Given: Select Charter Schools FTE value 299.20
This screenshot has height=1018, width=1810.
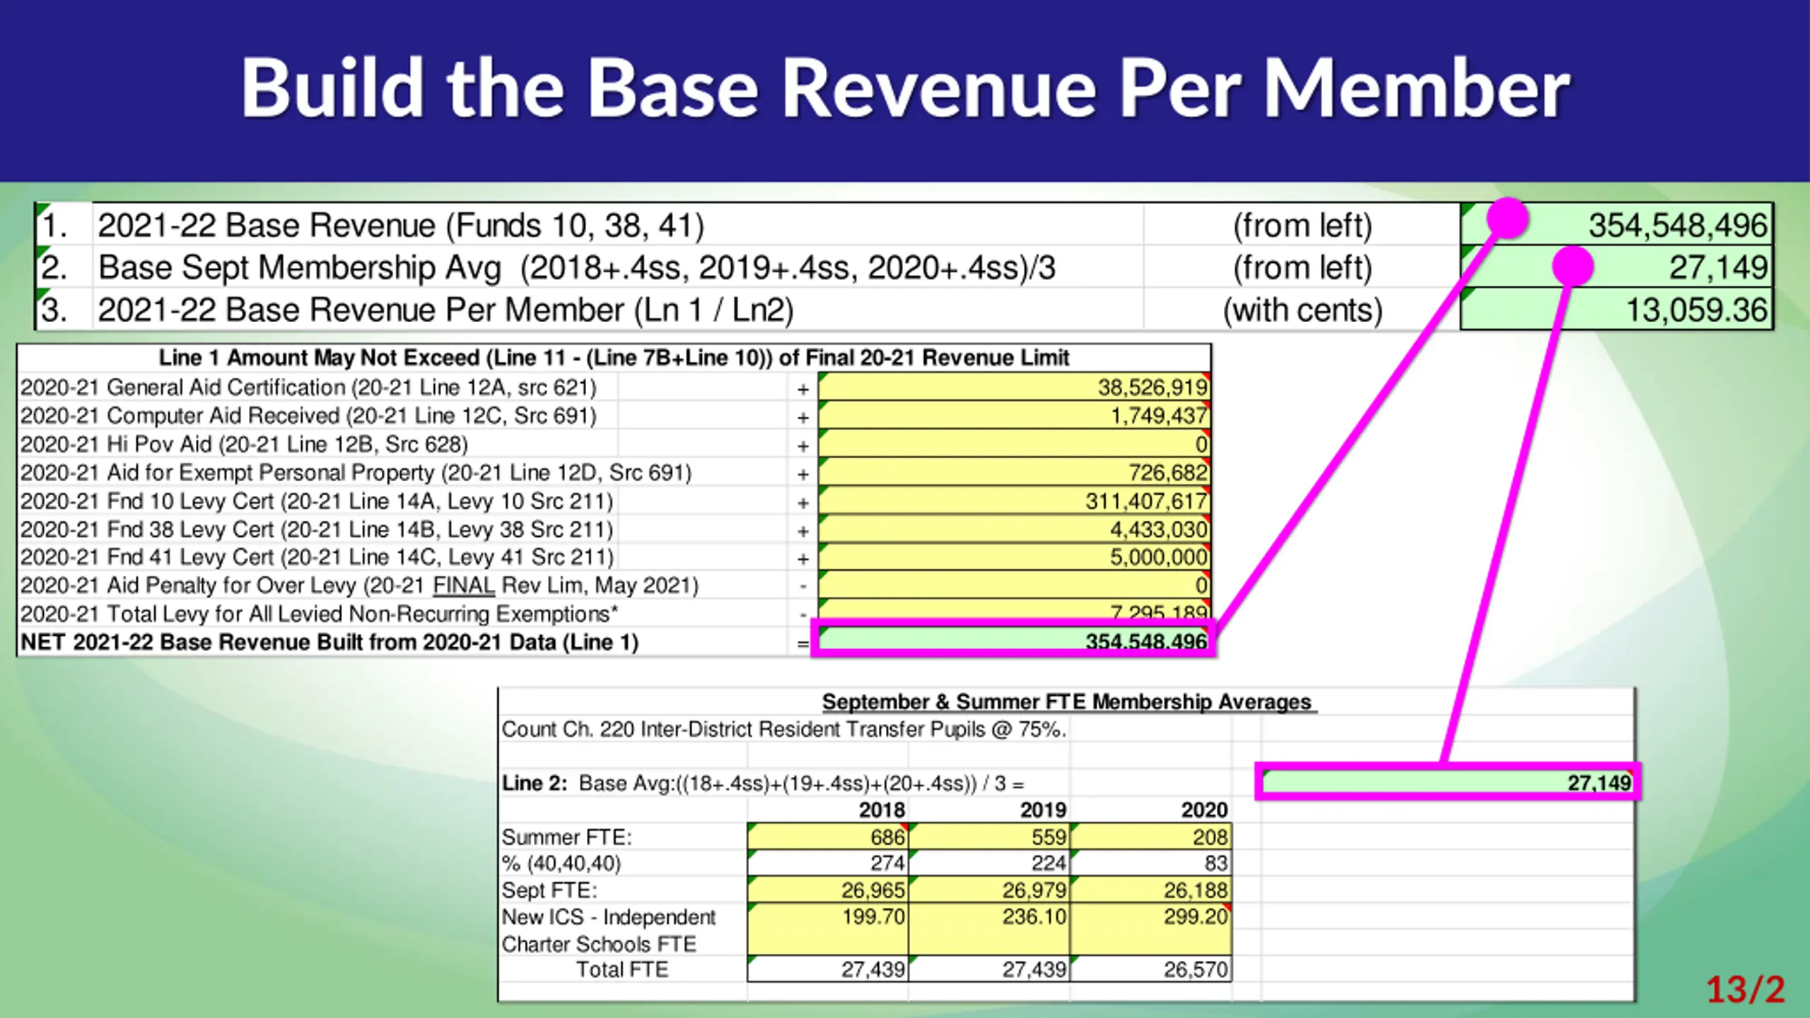Looking at the screenshot, I should click(1196, 917).
